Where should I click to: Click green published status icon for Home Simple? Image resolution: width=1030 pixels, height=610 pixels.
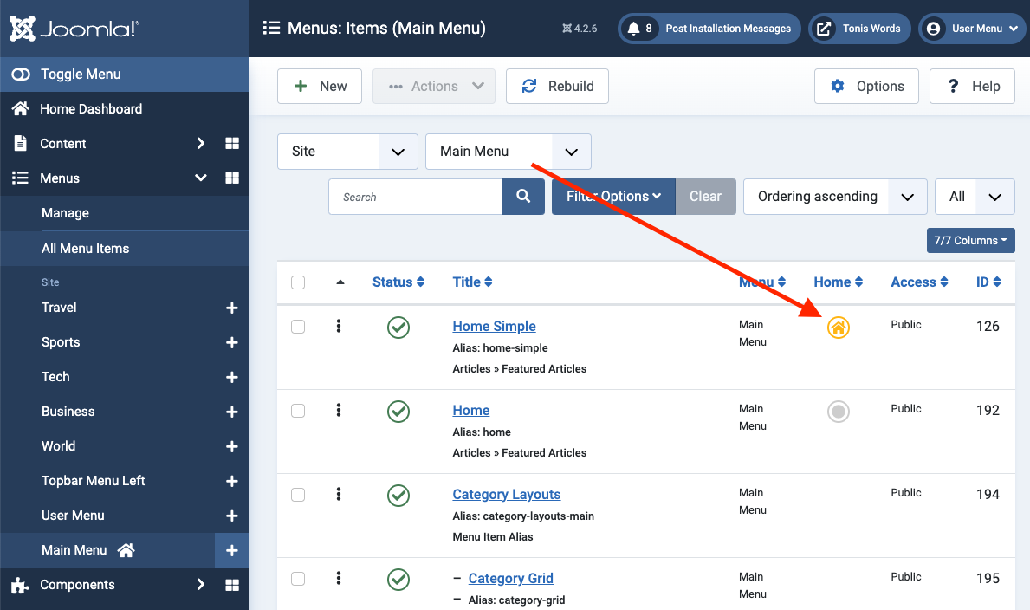coord(398,328)
